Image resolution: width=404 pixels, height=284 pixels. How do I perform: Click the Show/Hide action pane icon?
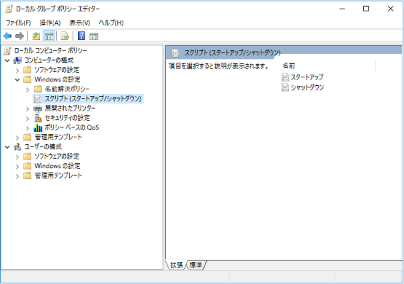94,36
